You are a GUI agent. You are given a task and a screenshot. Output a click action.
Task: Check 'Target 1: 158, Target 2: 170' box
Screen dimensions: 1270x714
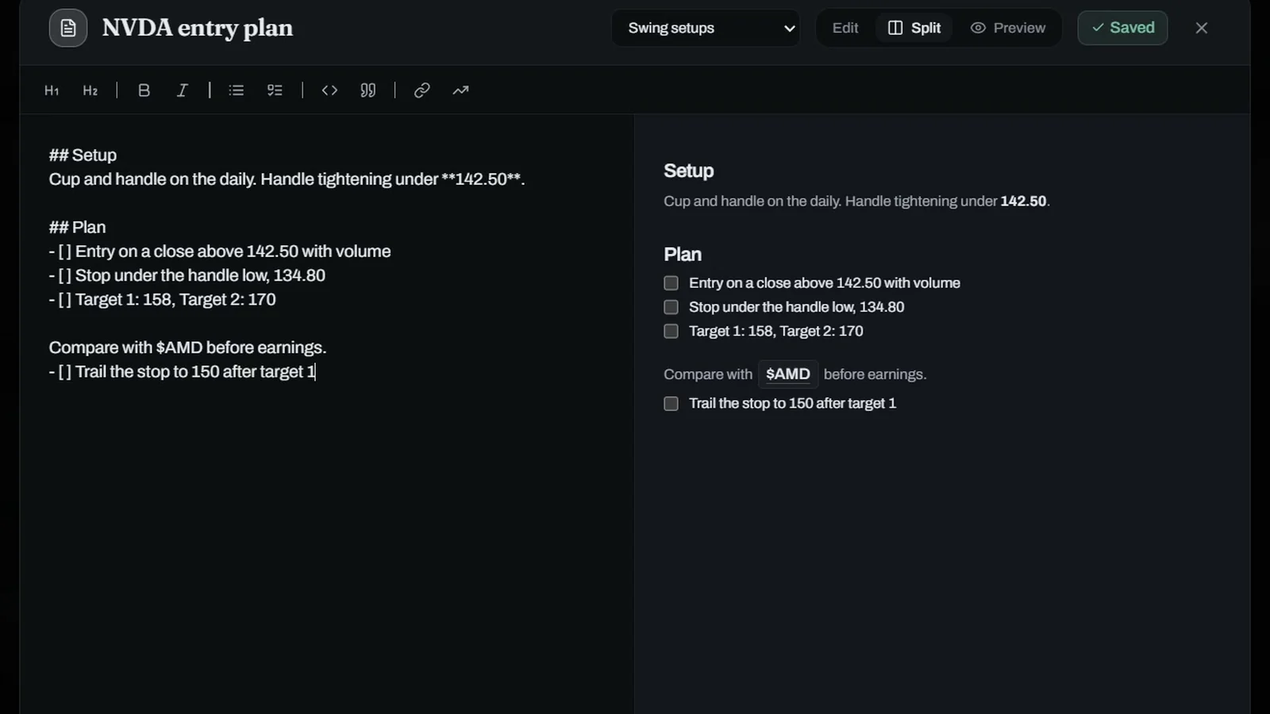[x=671, y=331]
